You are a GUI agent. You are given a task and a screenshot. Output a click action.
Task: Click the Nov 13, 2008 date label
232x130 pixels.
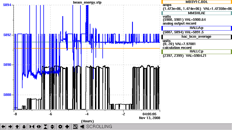tap(149, 118)
